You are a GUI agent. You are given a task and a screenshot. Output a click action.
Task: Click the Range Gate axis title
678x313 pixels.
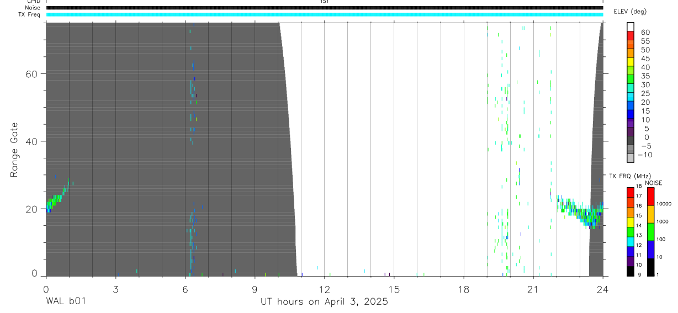(x=14, y=150)
